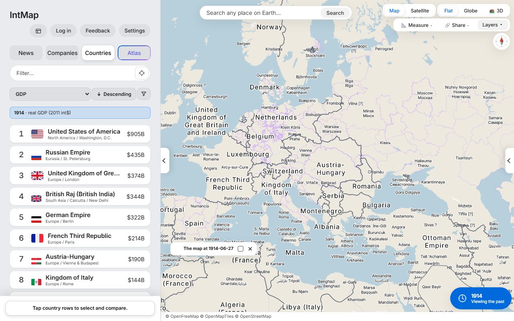Enable 3D view mode

496,11
